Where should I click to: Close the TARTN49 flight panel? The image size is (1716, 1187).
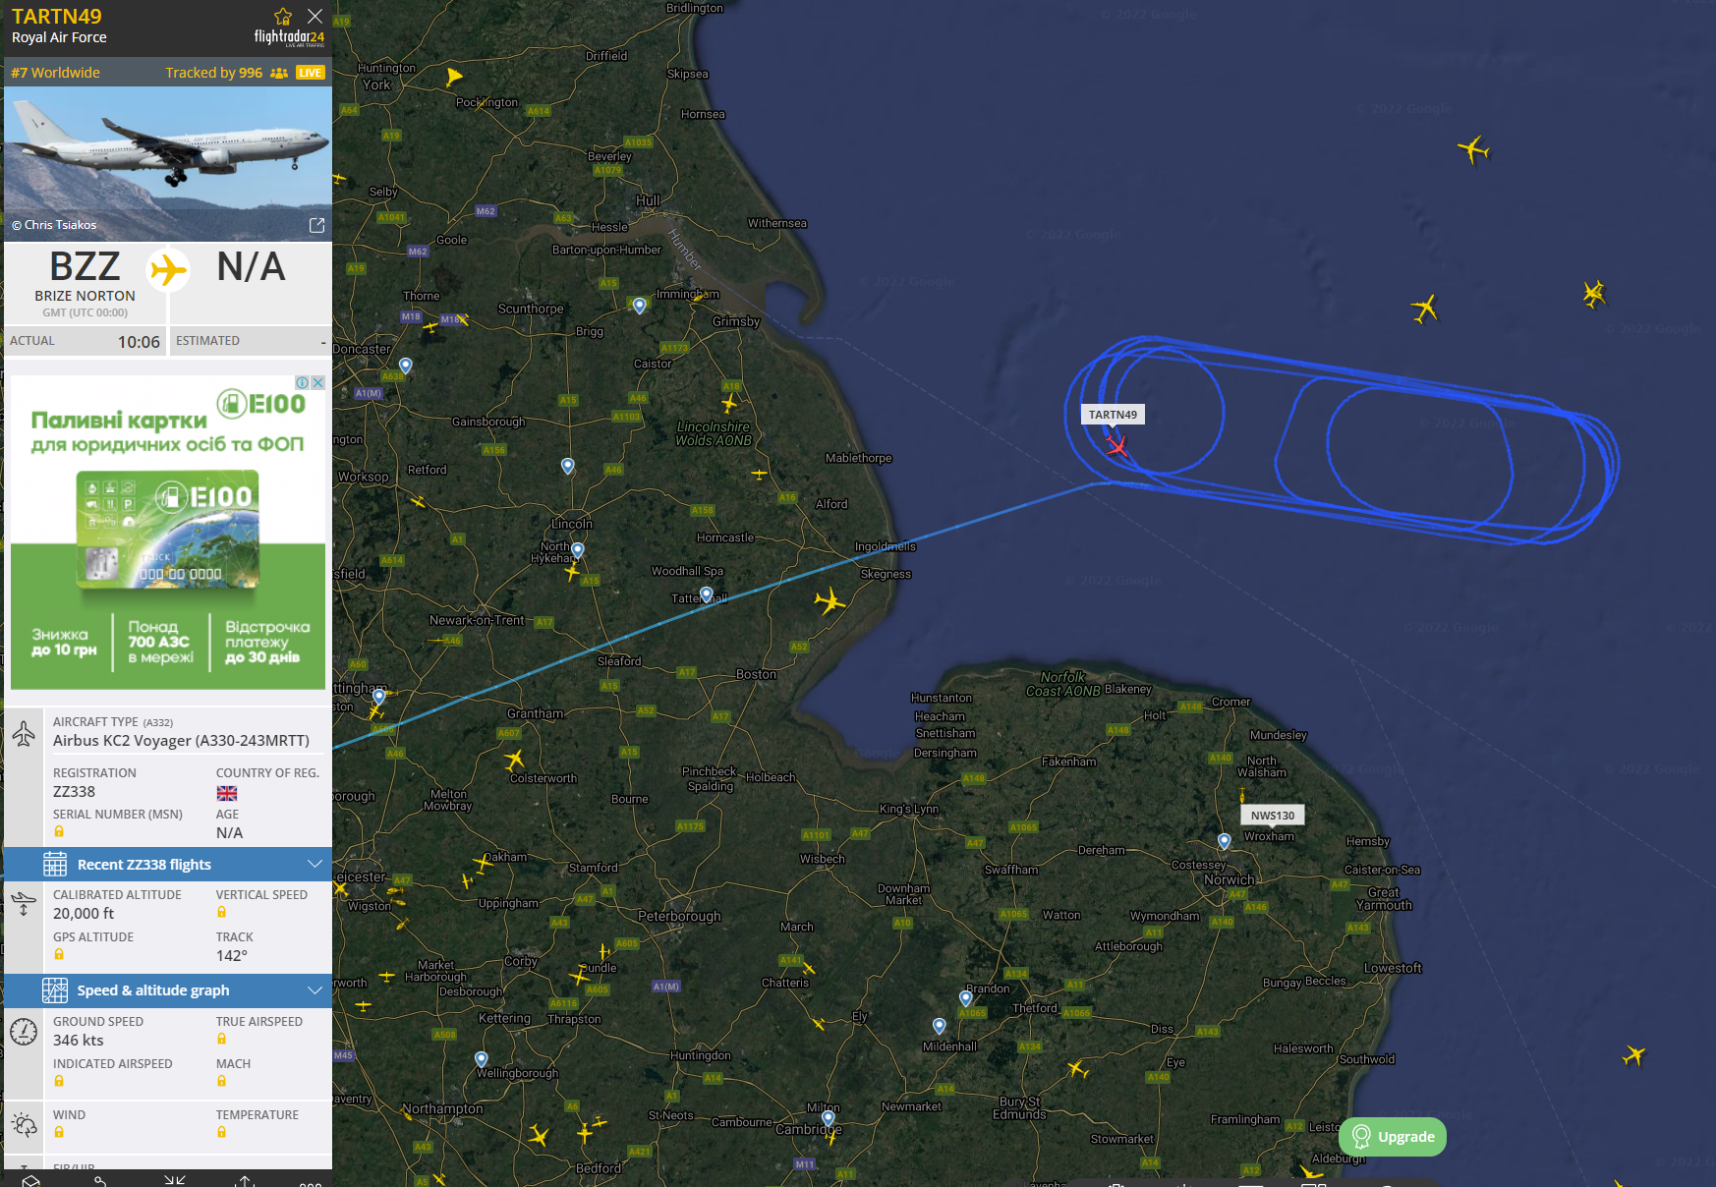315,16
